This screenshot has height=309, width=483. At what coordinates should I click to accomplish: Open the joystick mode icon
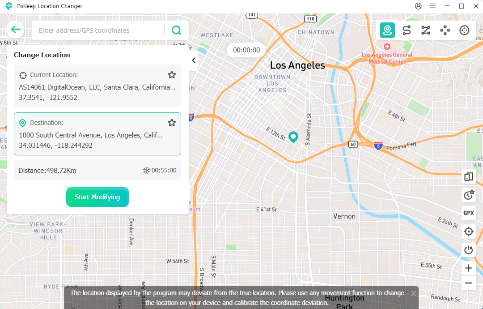(x=464, y=30)
